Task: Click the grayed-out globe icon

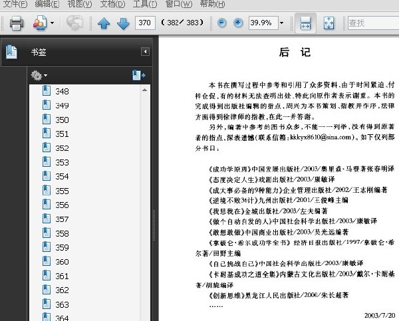Action: pos(74,23)
